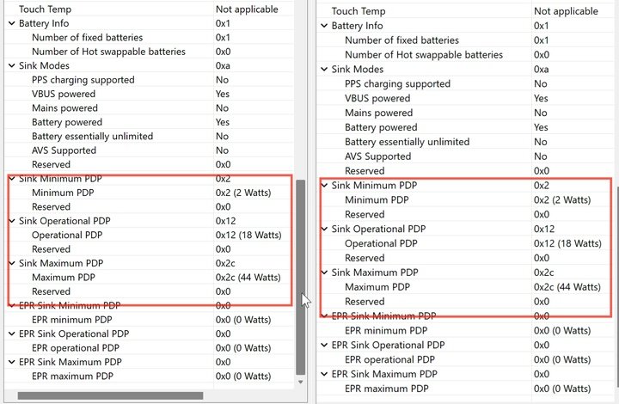Collapse EPR Sink Operational PDP right panel
This screenshot has width=619, height=404.
pos(324,345)
